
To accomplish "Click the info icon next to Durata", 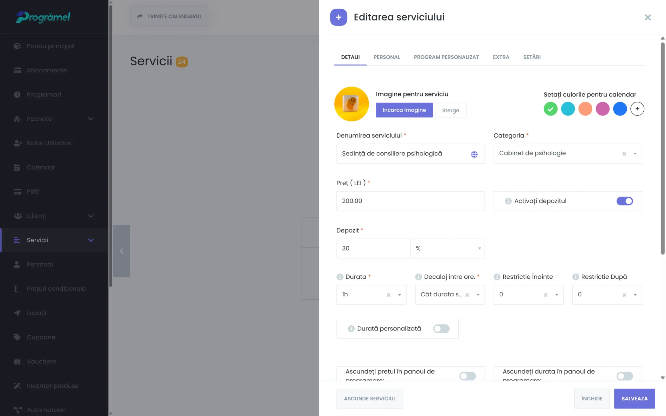I will point(340,277).
